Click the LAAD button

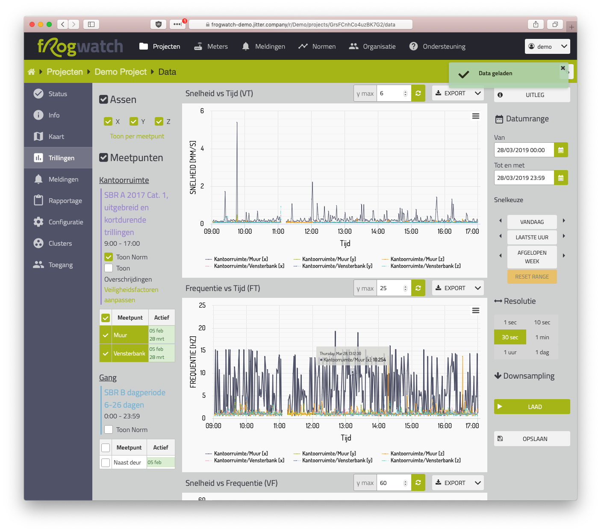click(x=532, y=407)
